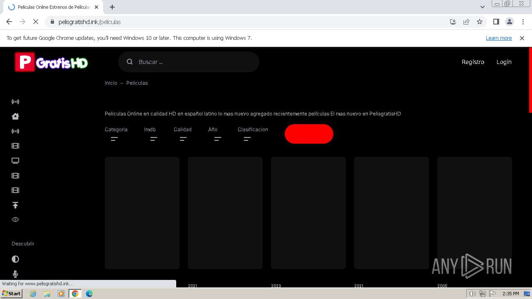Click the action center flag icon
Screen dimensions: 532x299
[x=493, y=294]
